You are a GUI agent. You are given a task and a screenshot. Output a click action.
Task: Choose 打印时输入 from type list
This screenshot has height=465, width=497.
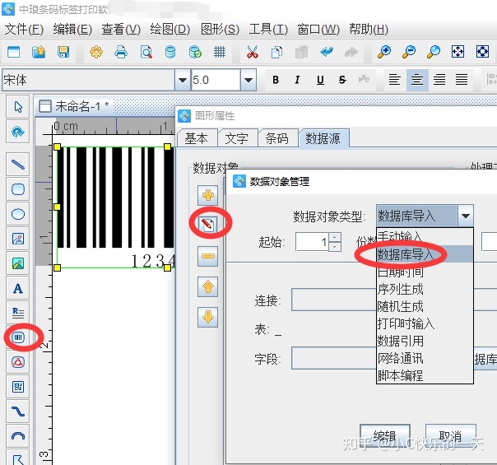pos(425,323)
